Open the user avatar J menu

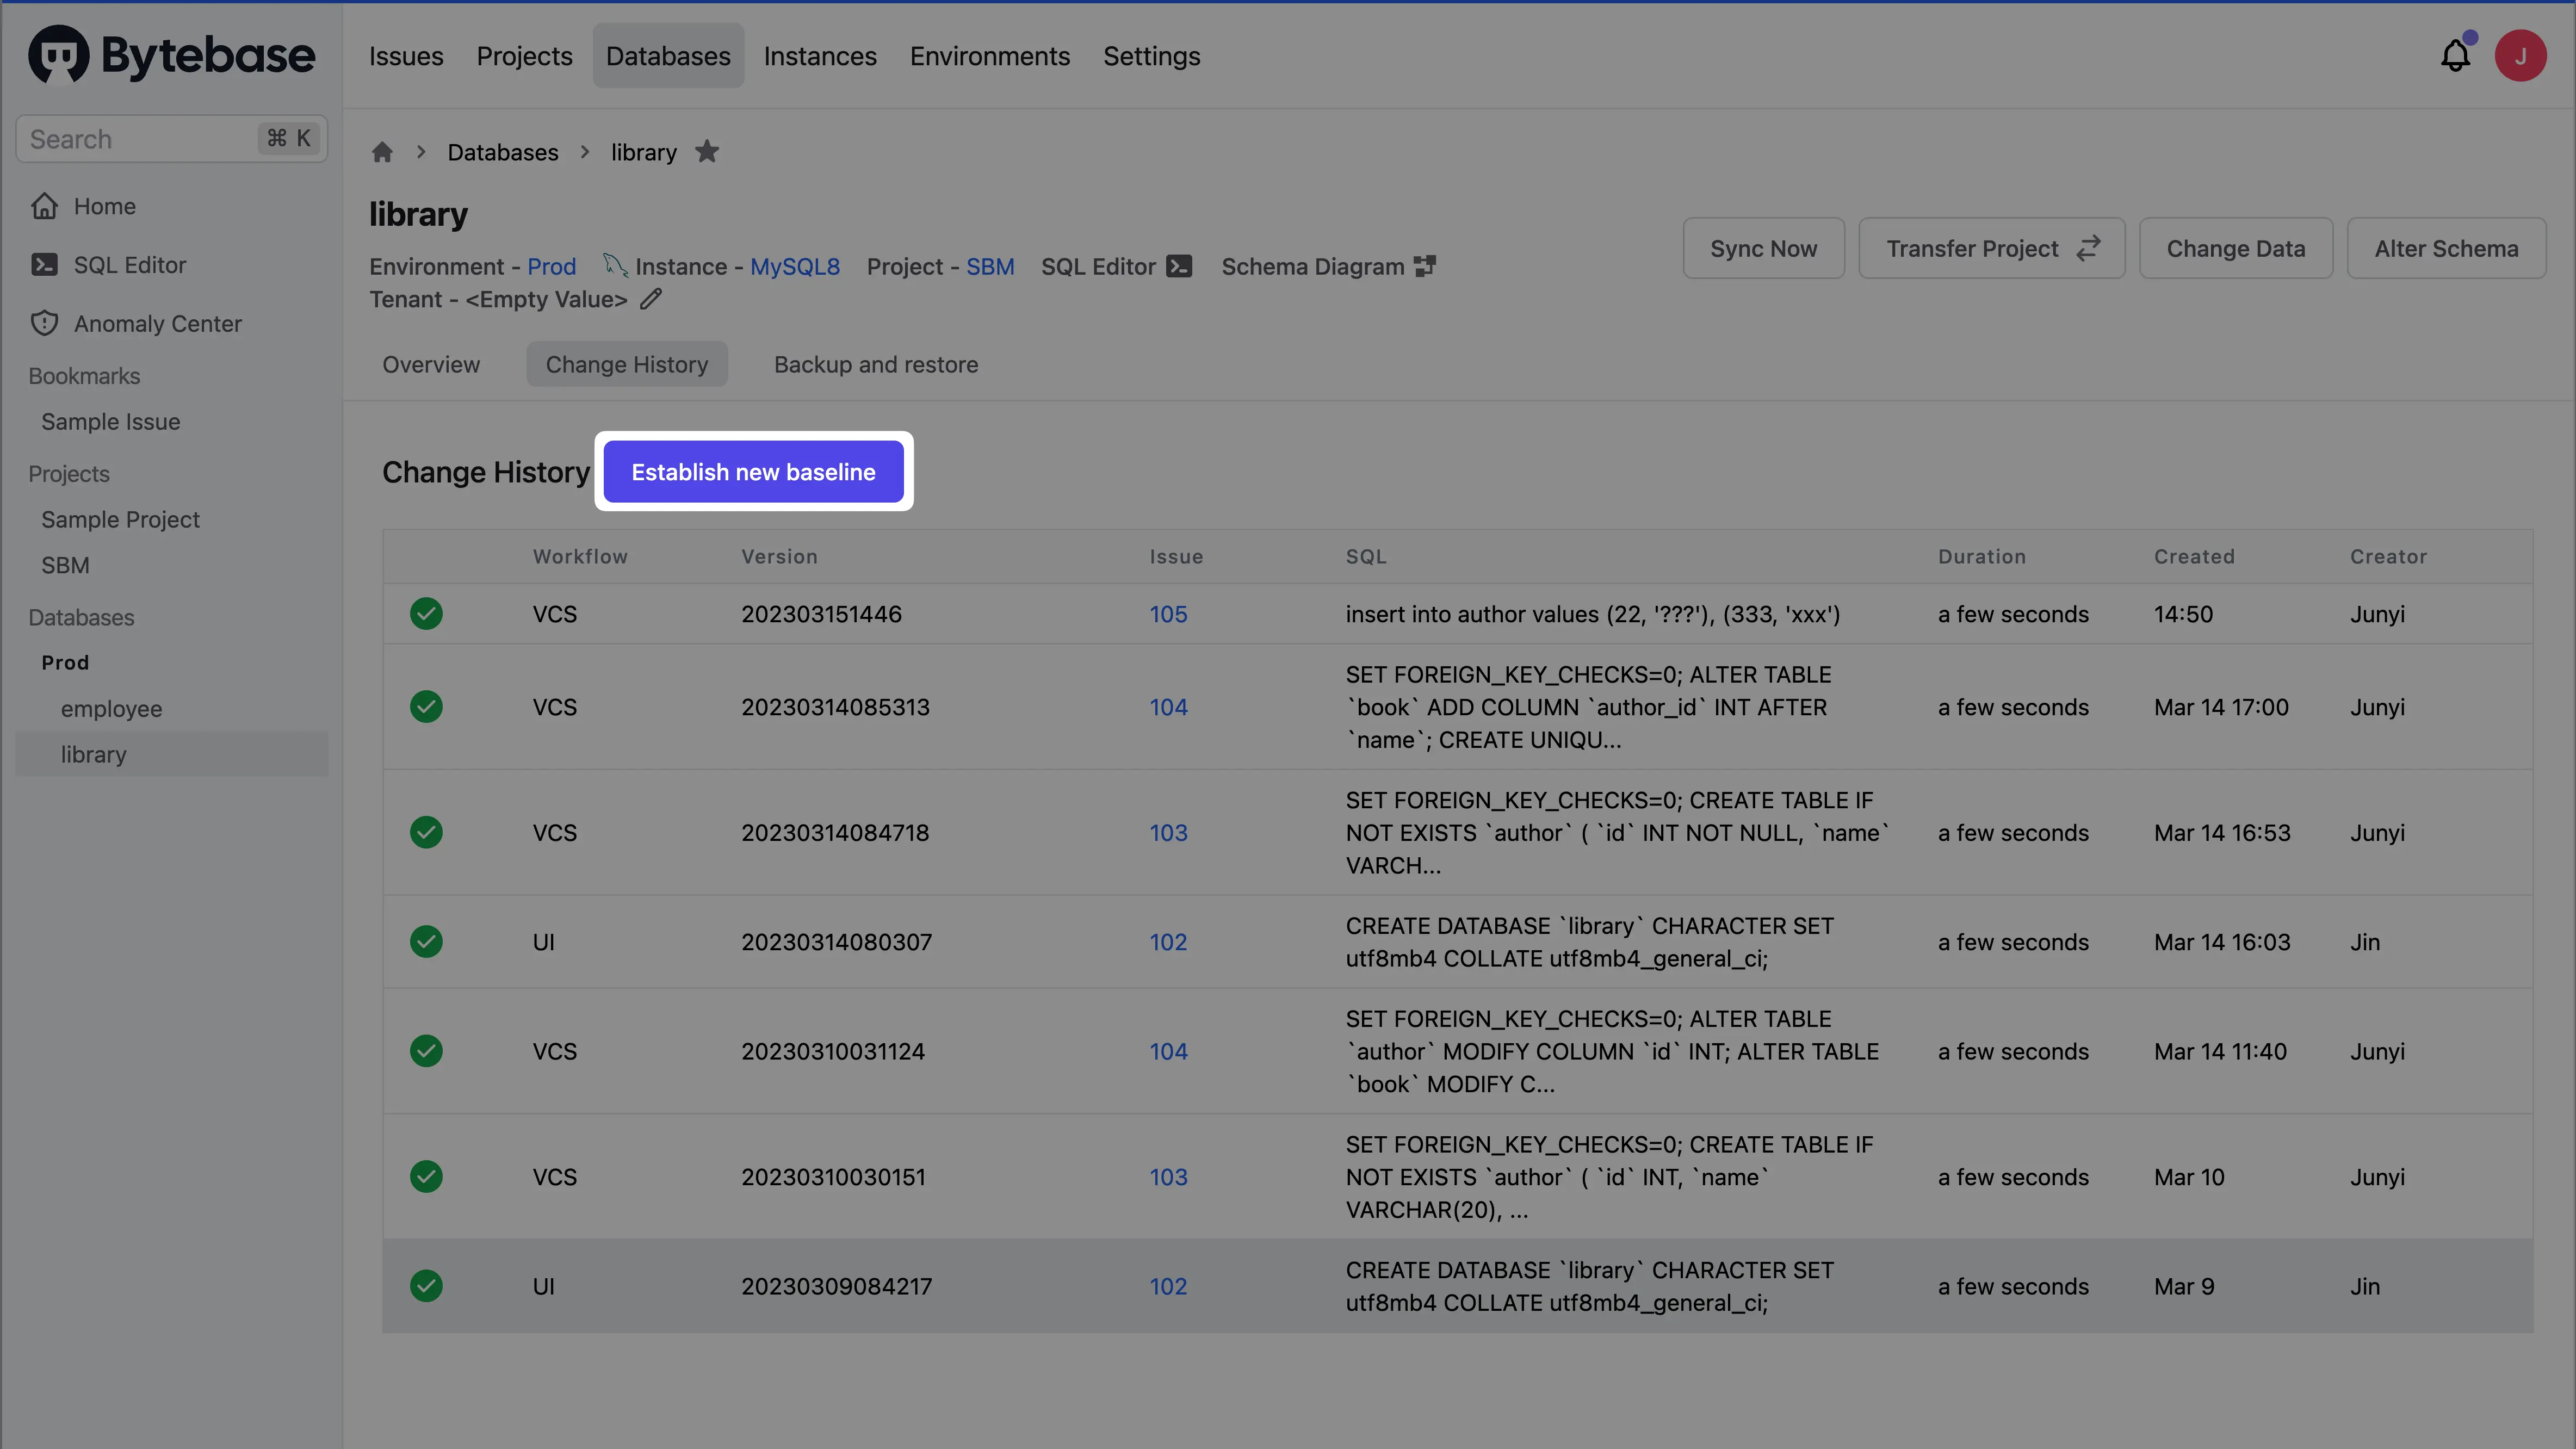tap(2520, 56)
